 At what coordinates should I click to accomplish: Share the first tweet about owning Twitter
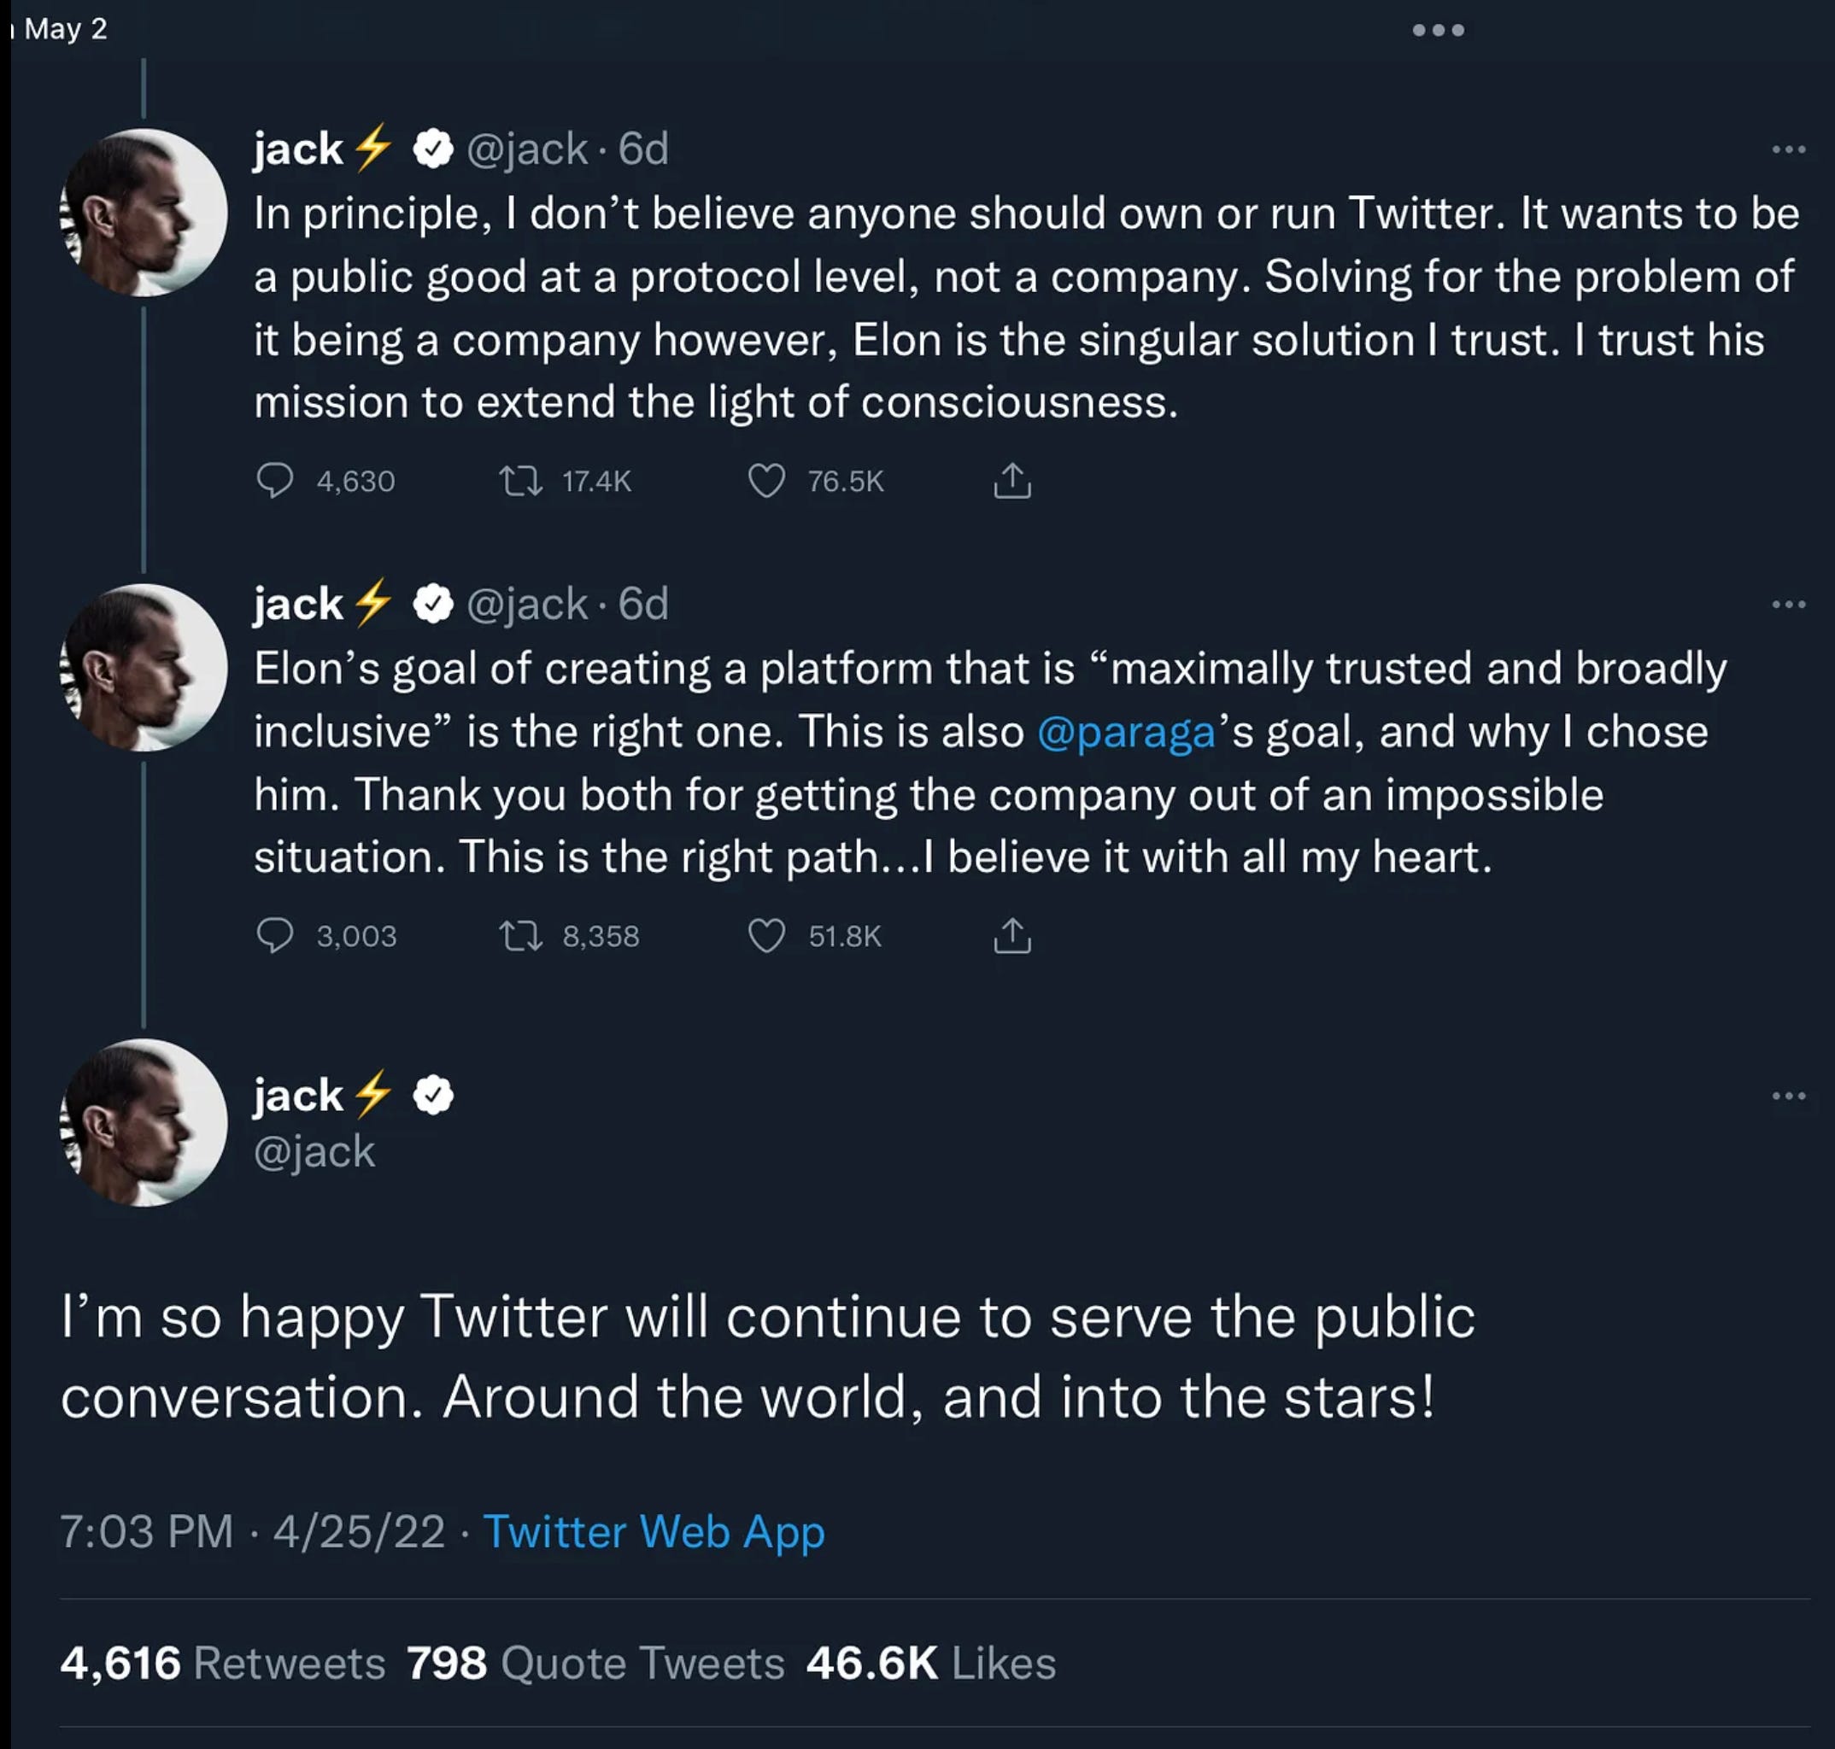(1012, 480)
